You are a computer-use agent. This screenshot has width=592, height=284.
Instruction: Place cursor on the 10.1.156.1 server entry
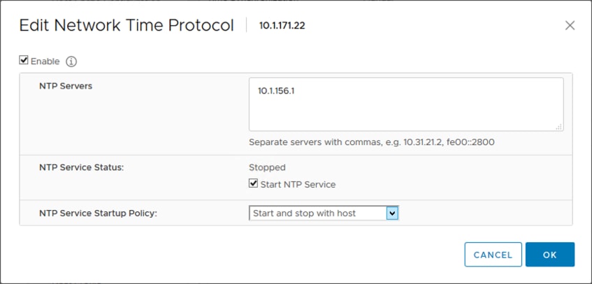coord(275,91)
